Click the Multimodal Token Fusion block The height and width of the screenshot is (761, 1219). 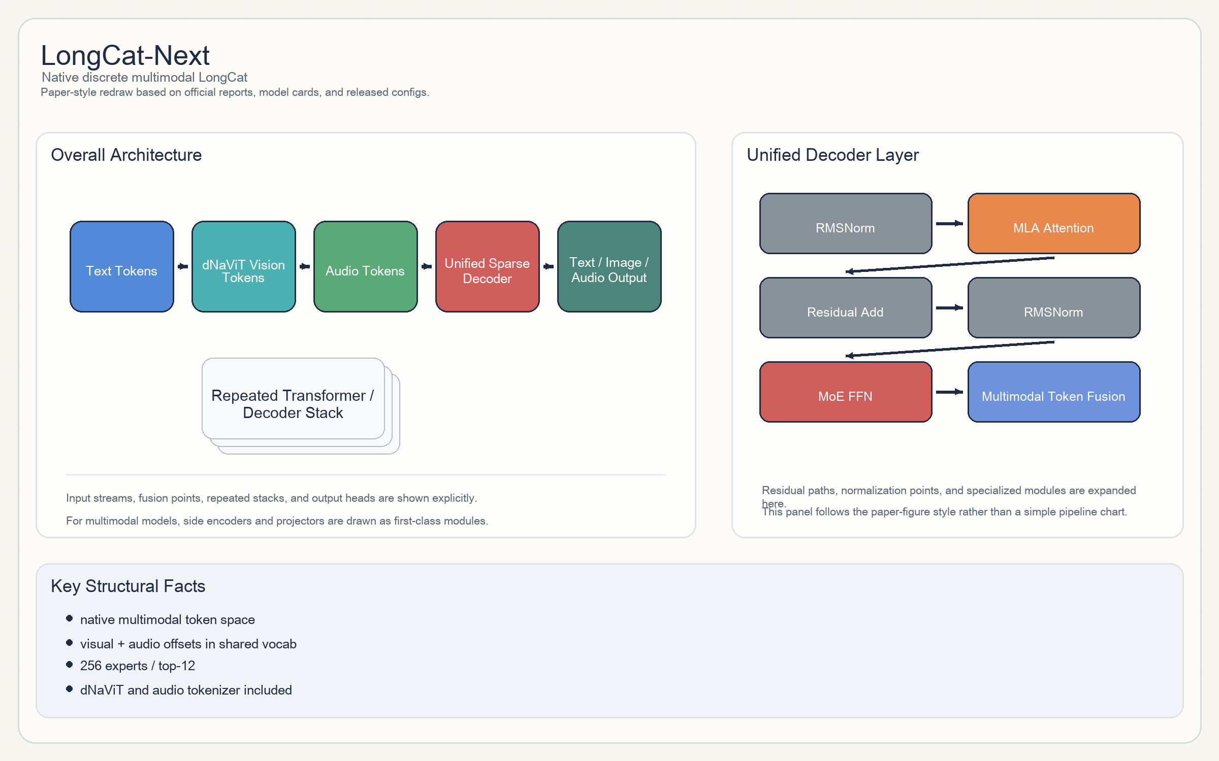1054,392
